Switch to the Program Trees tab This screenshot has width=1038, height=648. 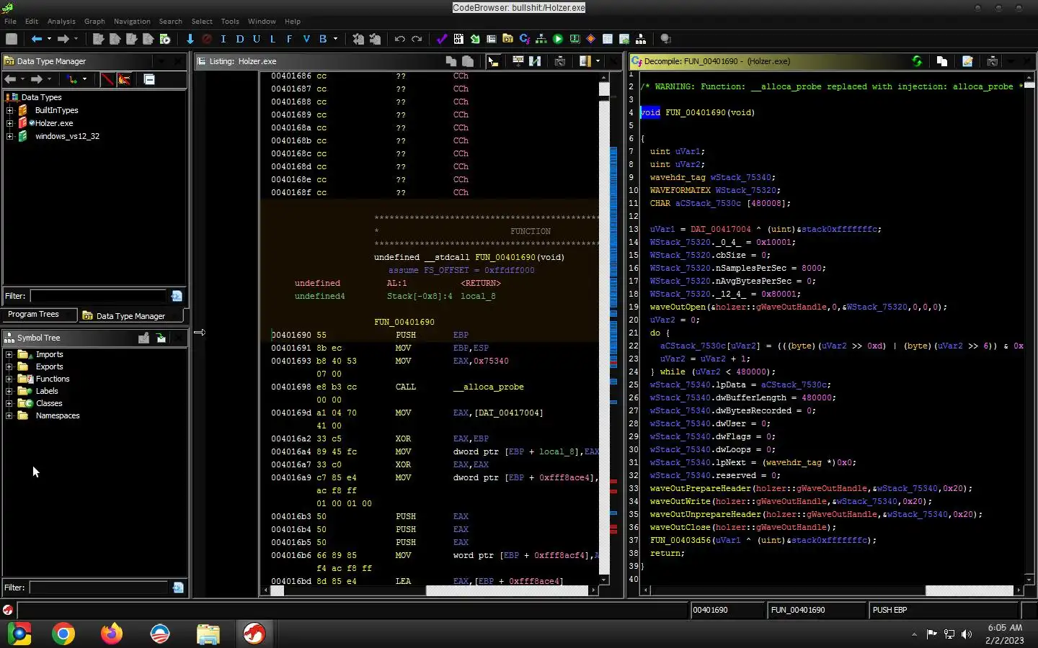click(33, 315)
